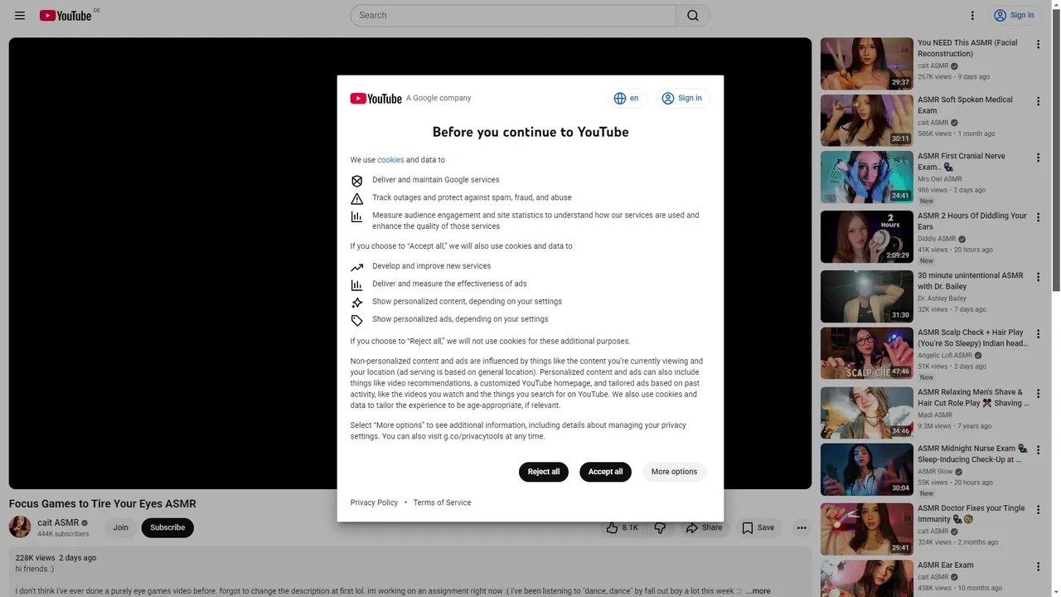Open 'ASMR Midnight Nurse Exam' thumbnail
This screenshot has width=1061, height=597.
(866, 469)
